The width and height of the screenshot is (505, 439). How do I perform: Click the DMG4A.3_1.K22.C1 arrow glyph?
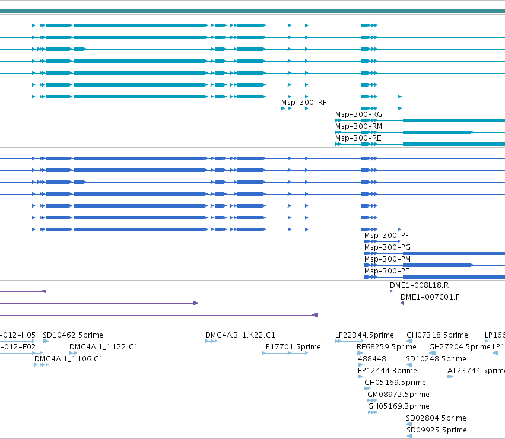[x=212, y=341]
